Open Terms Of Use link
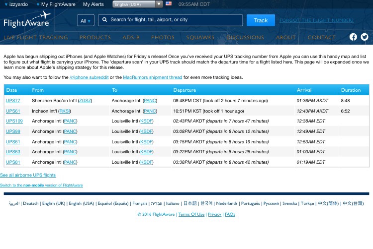 click(191, 214)
